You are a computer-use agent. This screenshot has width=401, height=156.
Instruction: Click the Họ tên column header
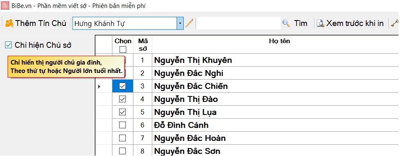pyautogui.click(x=279, y=41)
